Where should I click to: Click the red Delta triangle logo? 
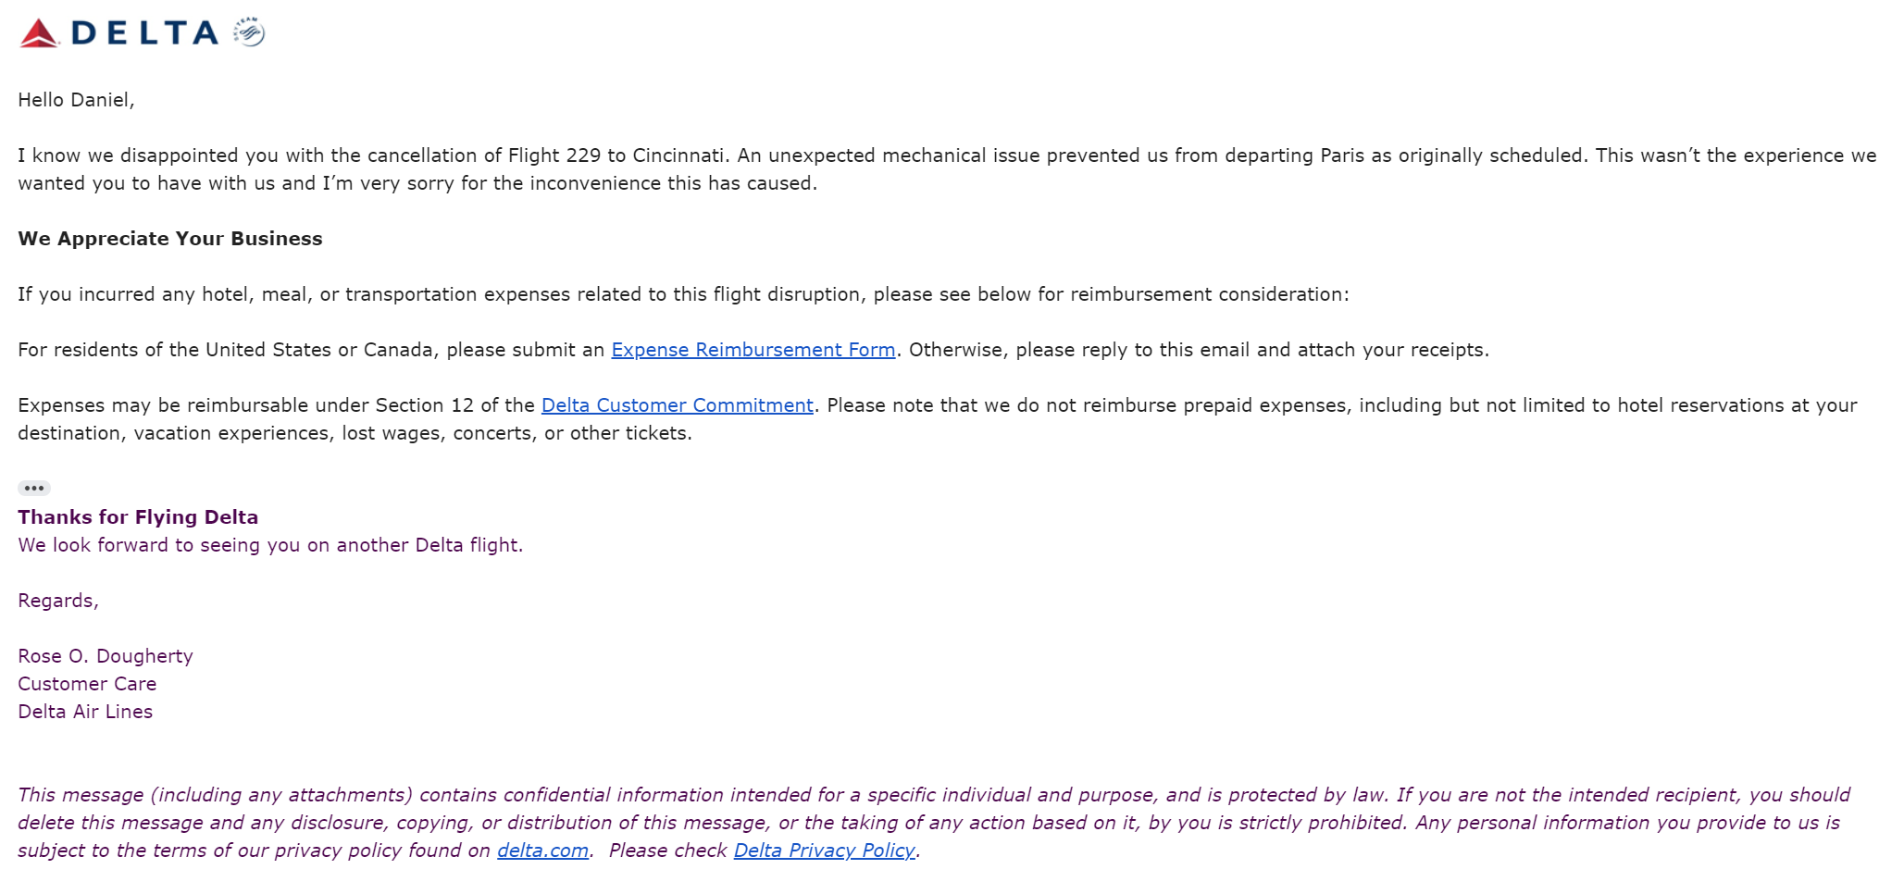coord(39,34)
